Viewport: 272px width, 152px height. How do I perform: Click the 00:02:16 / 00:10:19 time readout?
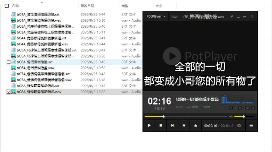pos(218,125)
